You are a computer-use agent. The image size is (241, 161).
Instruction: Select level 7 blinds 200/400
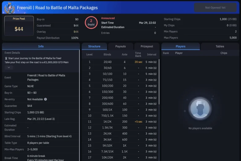click(x=108, y=98)
